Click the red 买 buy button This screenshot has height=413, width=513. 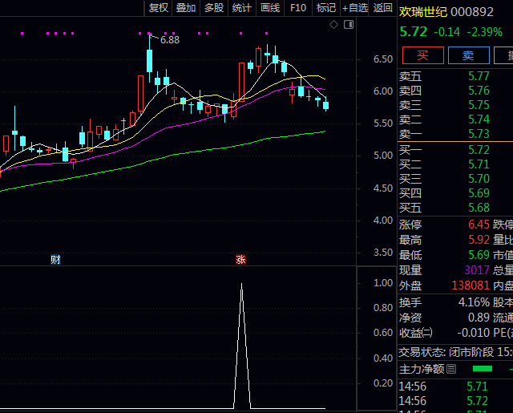click(422, 55)
